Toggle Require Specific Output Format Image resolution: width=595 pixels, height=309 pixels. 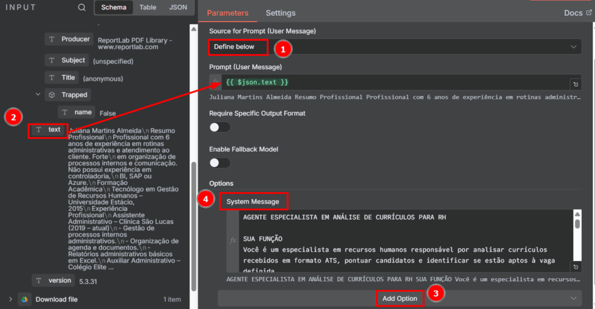(220, 127)
